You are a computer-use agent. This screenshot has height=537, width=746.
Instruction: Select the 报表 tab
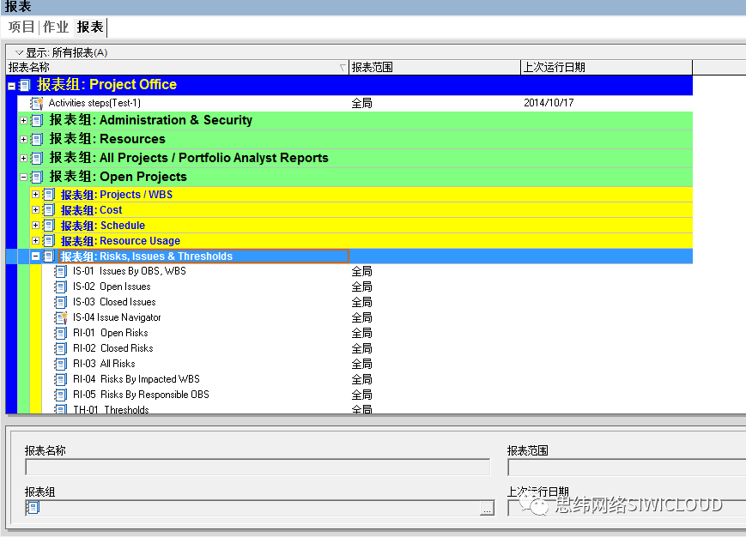point(90,27)
